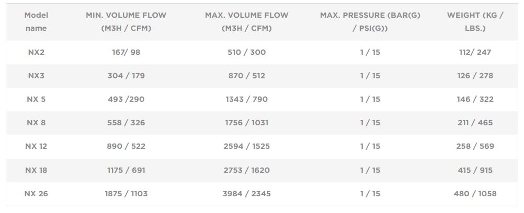Click the 3984 / 2345 max flow cell
This screenshot has height=213, width=524.
247,194
